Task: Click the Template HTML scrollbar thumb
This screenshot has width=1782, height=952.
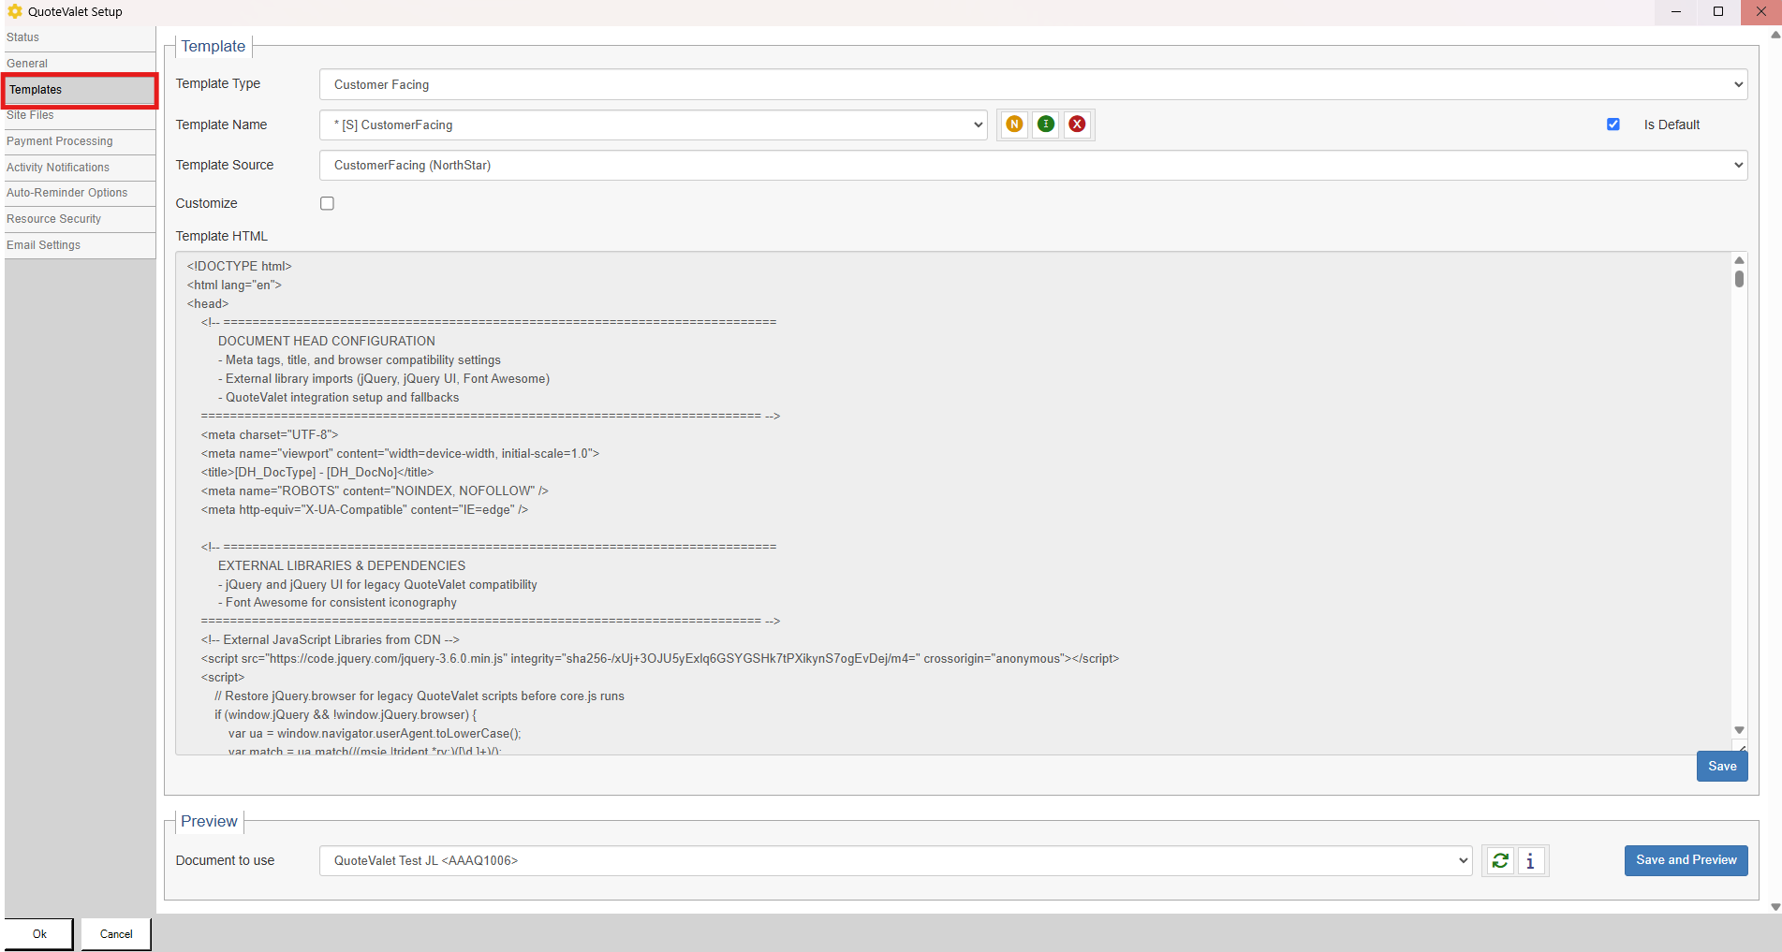Action: 1739,279
